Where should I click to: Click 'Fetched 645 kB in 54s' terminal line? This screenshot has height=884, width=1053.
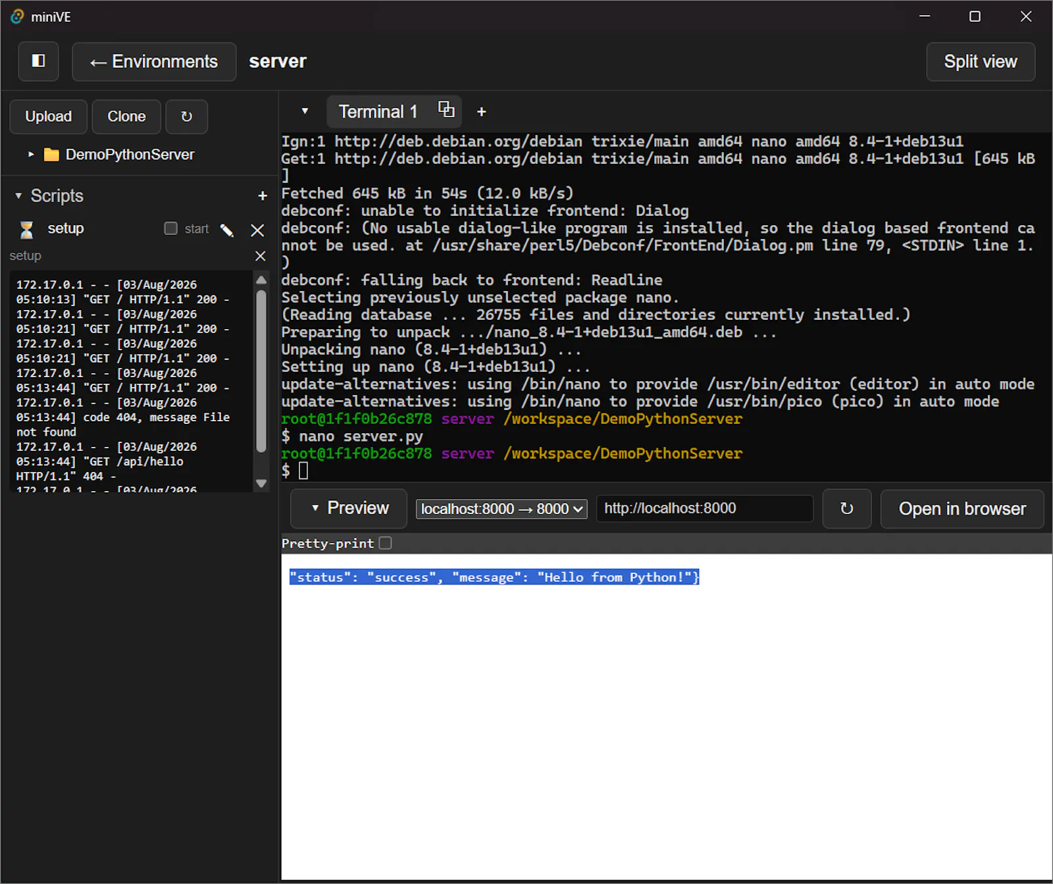428,194
